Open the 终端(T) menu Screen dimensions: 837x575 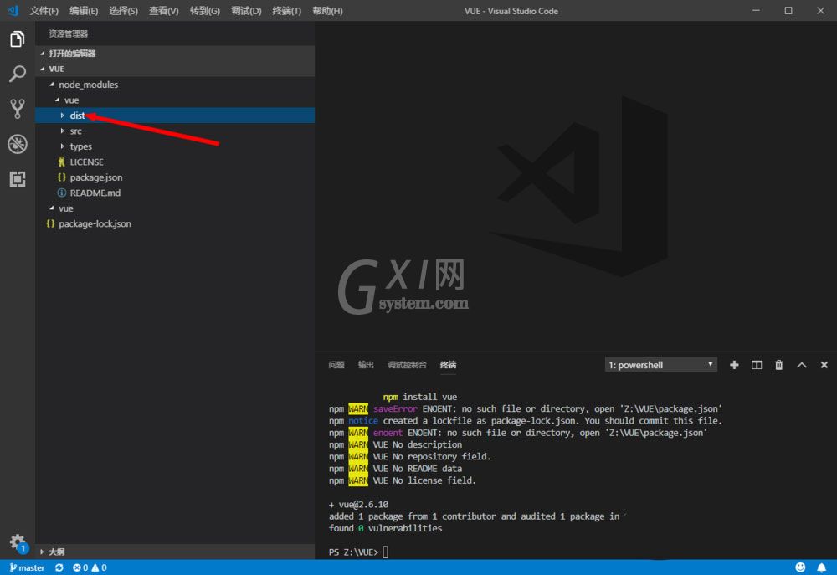(x=286, y=11)
